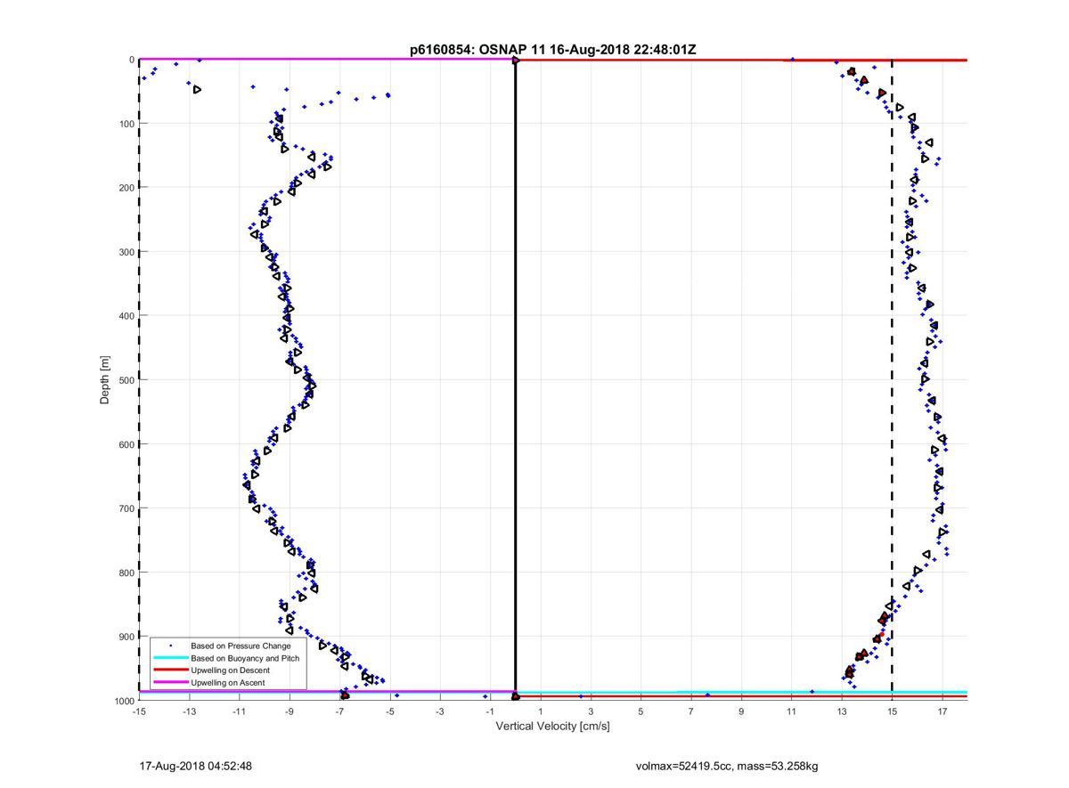1069x788 pixels.
Task: Click the depth tick label 1000
Action: 124,701
